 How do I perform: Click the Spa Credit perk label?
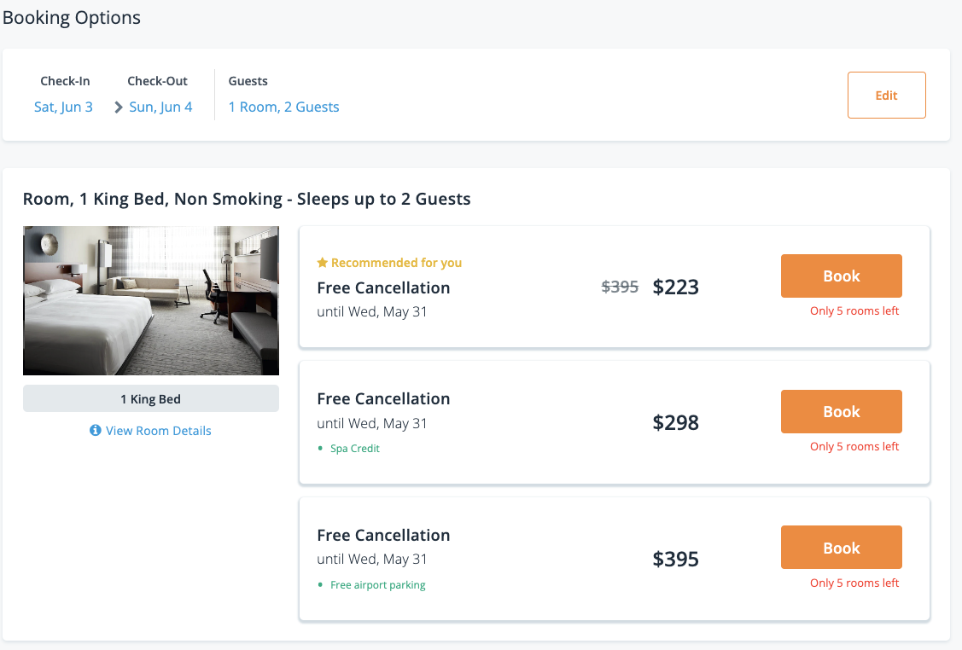tap(354, 449)
